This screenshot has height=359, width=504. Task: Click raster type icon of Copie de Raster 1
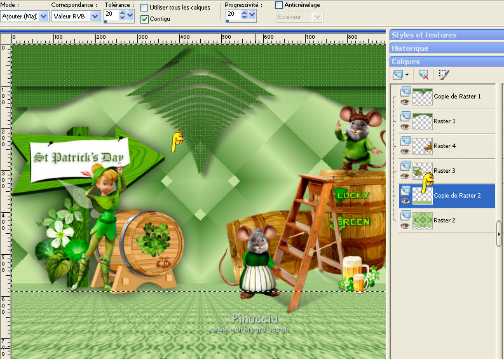(x=405, y=91)
